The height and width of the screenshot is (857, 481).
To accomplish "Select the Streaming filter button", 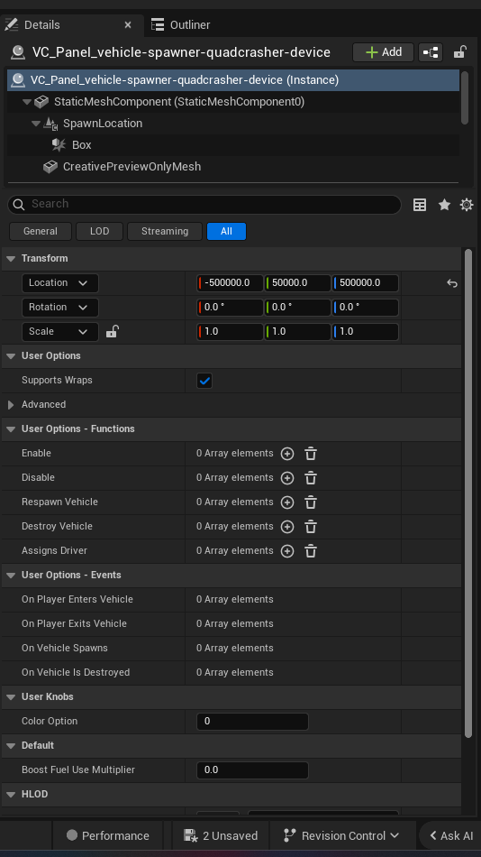I will tap(165, 231).
